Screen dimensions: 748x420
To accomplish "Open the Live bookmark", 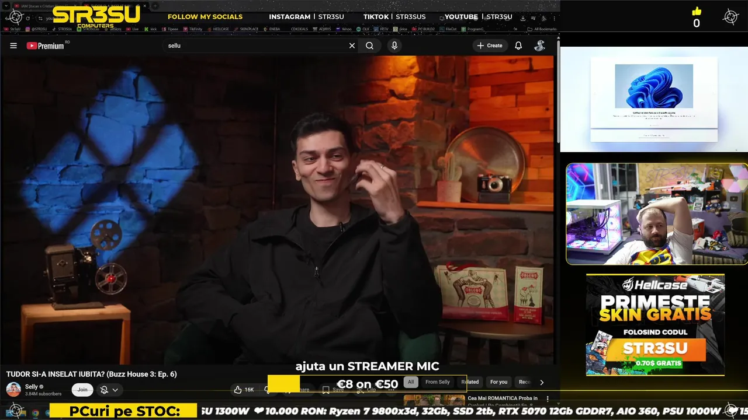I will pos(132,29).
